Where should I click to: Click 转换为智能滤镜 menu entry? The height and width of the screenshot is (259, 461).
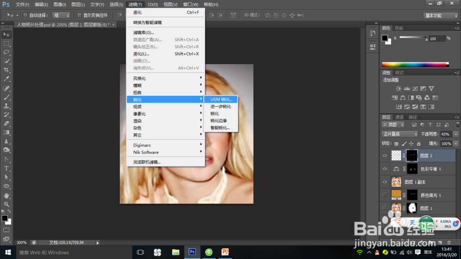pyautogui.click(x=165, y=22)
